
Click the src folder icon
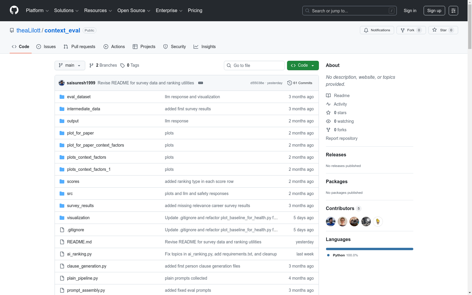click(x=62, y=194)
